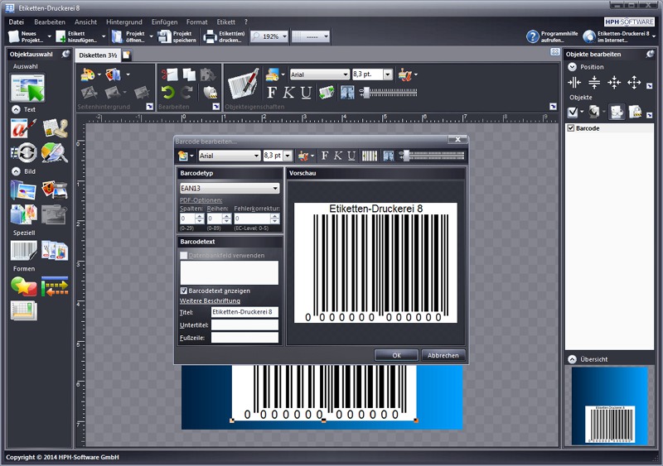Open the zoom 192% dropdown
The height and width of the screenshot is (466, 663).
284,36
